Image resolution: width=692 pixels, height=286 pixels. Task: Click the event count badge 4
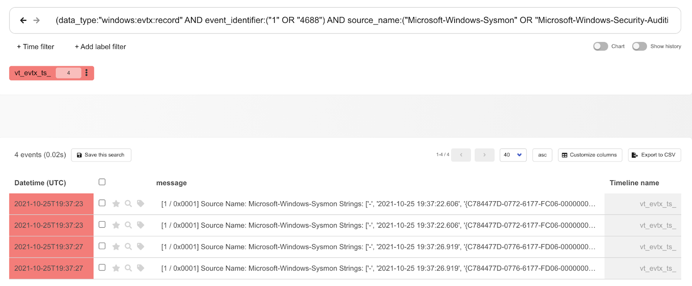(68, 73)
